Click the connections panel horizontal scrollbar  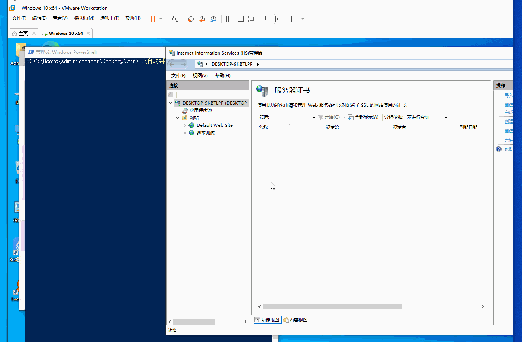pos(194,322)
